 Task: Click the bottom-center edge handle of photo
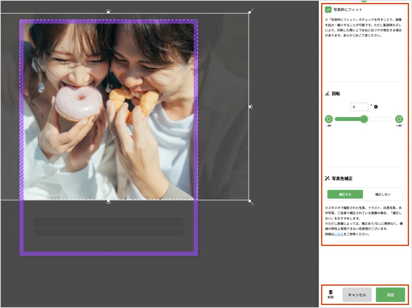pos(108,201)
